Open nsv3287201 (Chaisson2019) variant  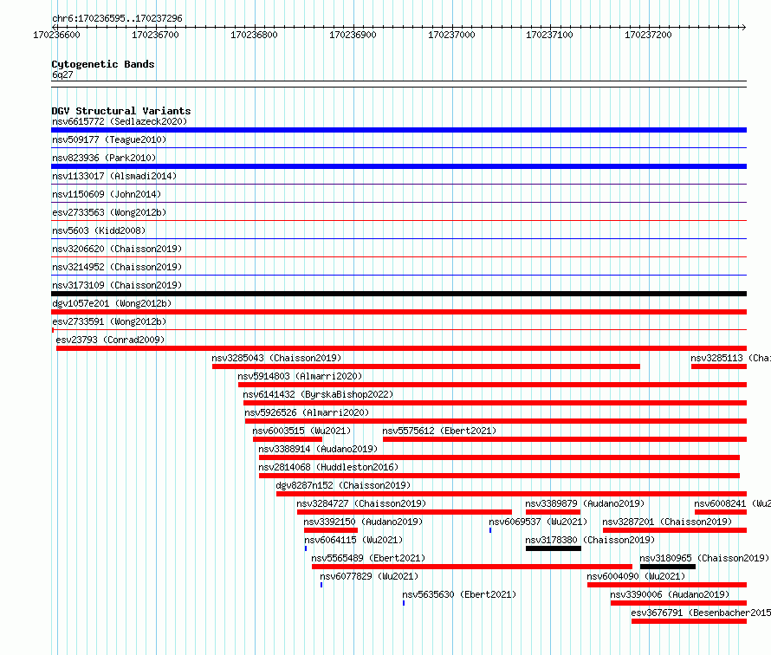[667, 522]
